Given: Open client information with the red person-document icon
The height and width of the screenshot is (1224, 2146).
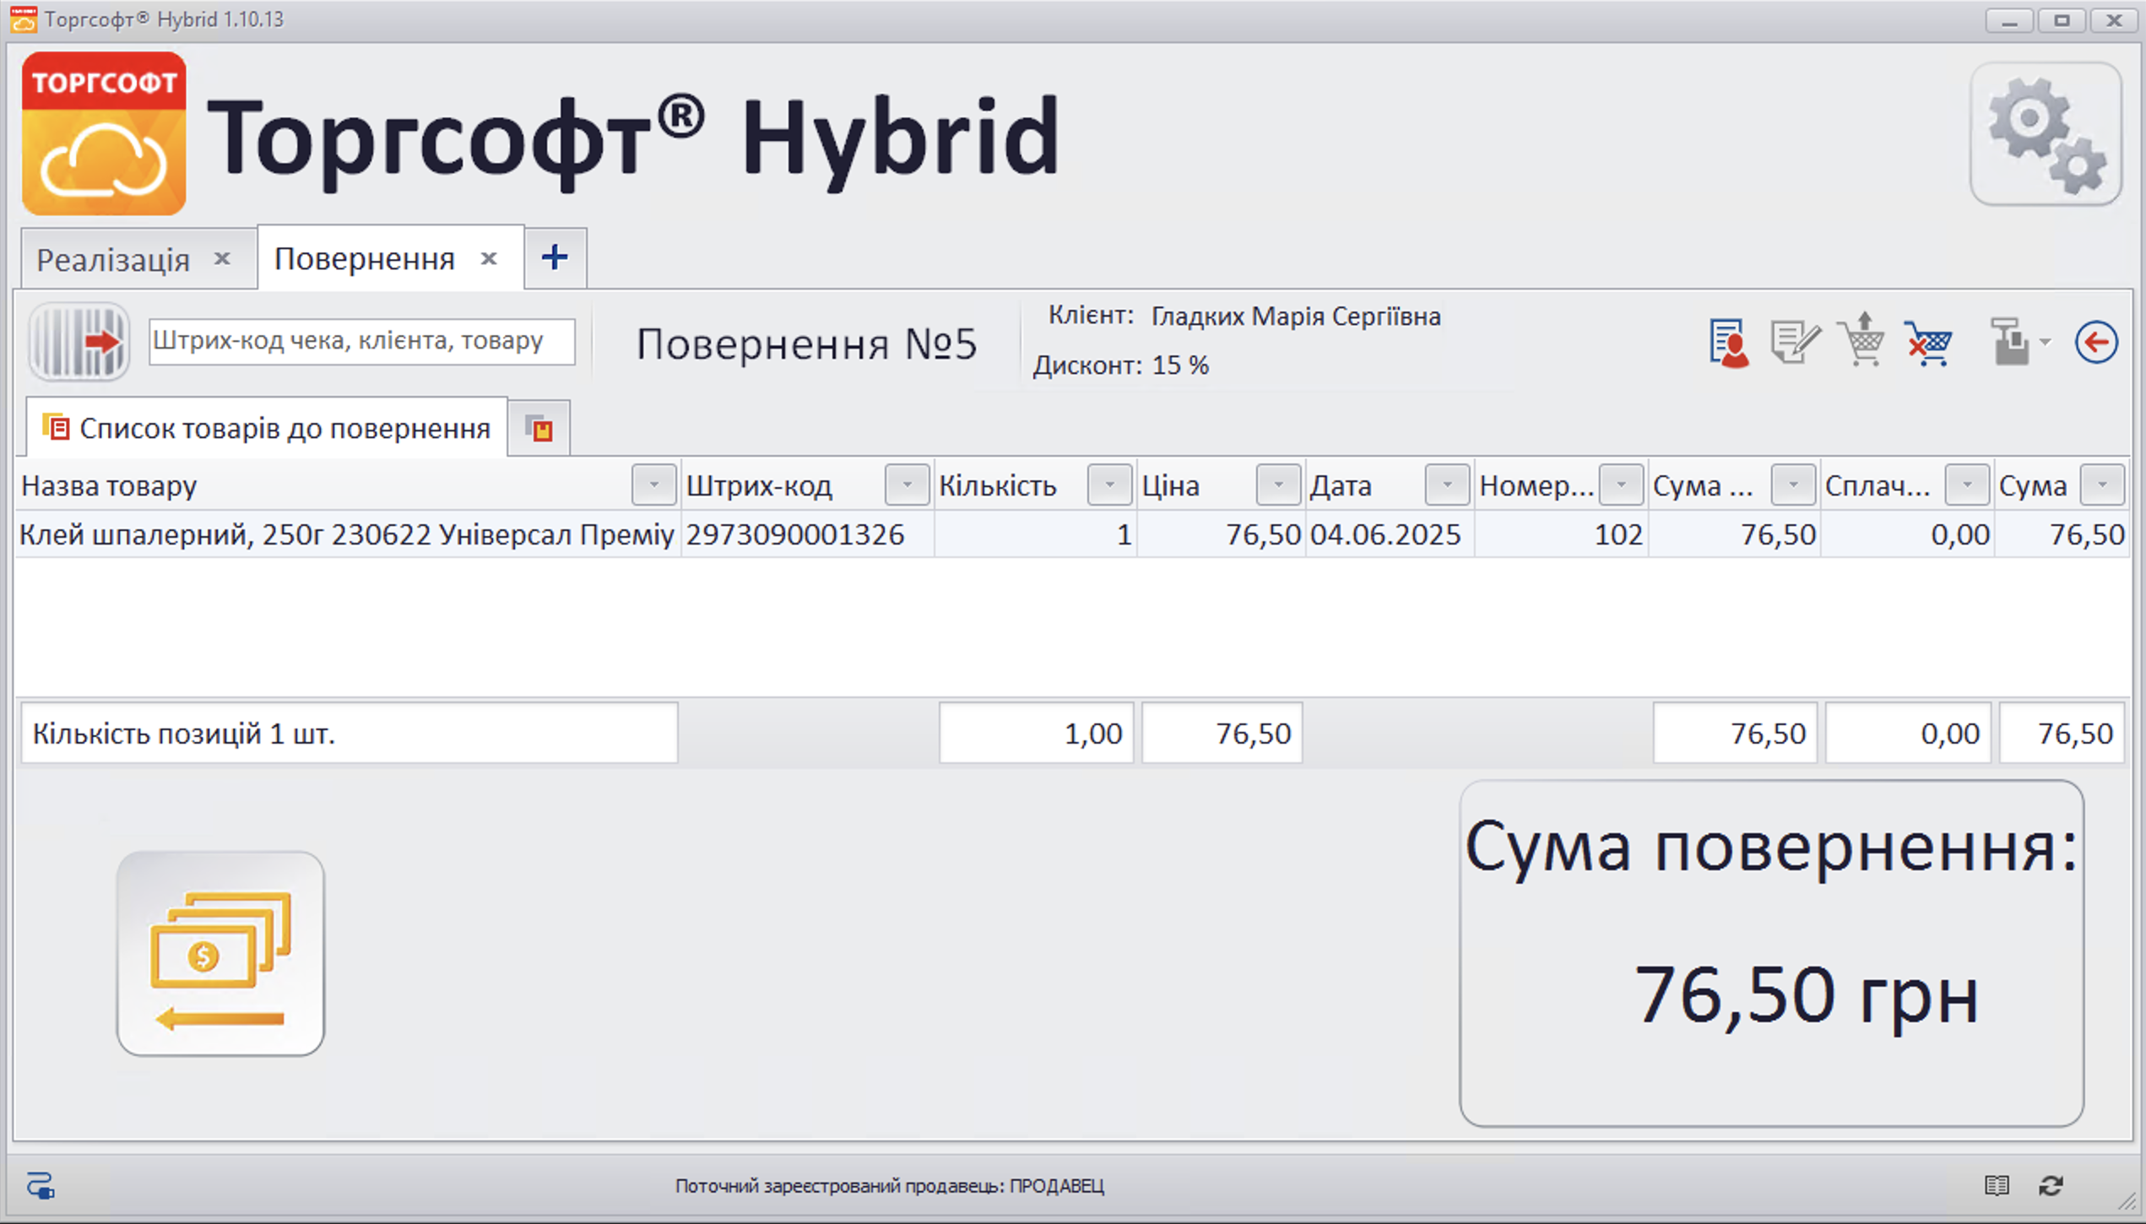Looking at the screenshot, I should 1727,343.
